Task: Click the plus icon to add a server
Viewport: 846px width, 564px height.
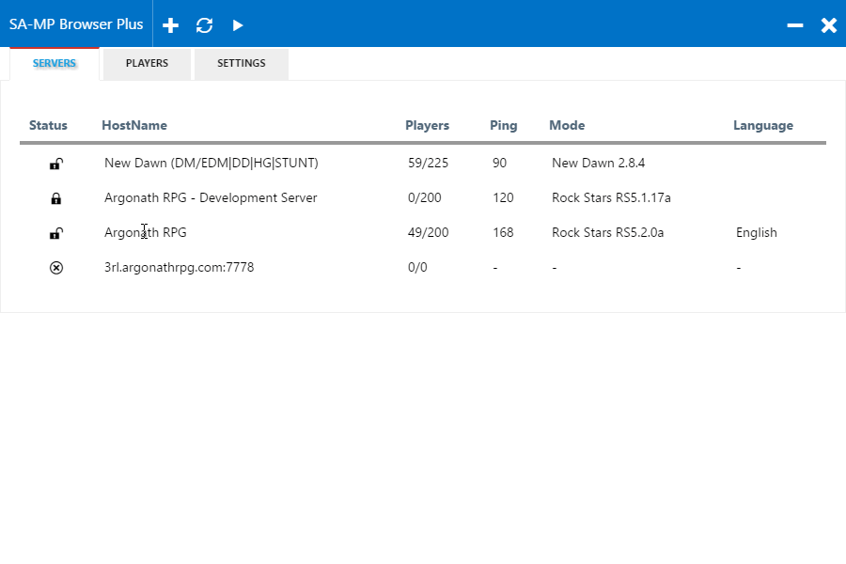Action: pos(170,25)
